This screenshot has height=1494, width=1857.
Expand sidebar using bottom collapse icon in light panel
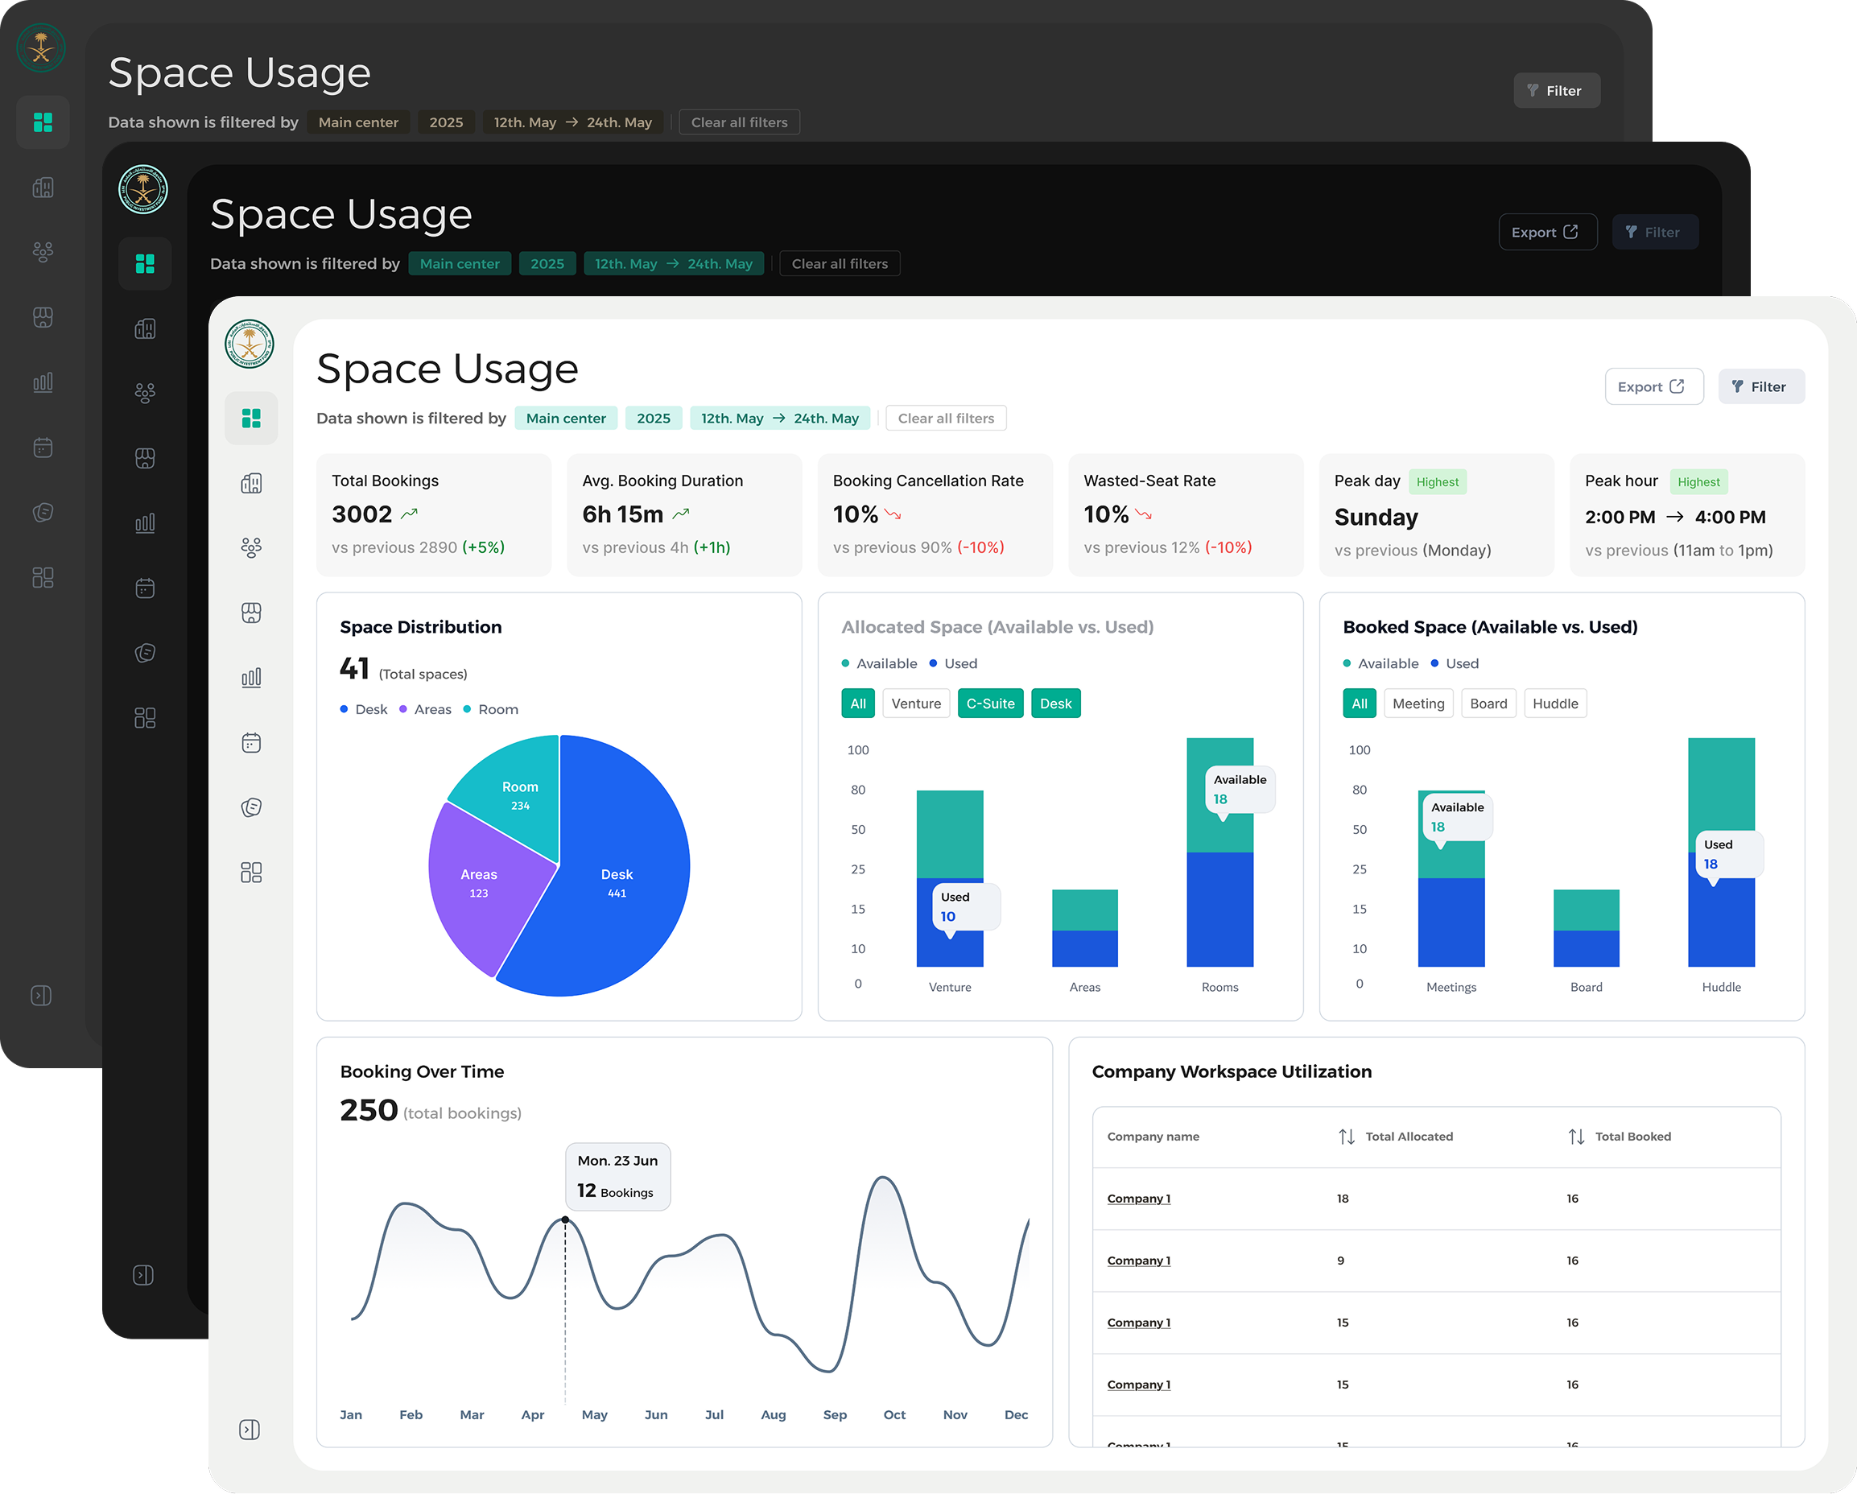click(x=249, y=1430)
